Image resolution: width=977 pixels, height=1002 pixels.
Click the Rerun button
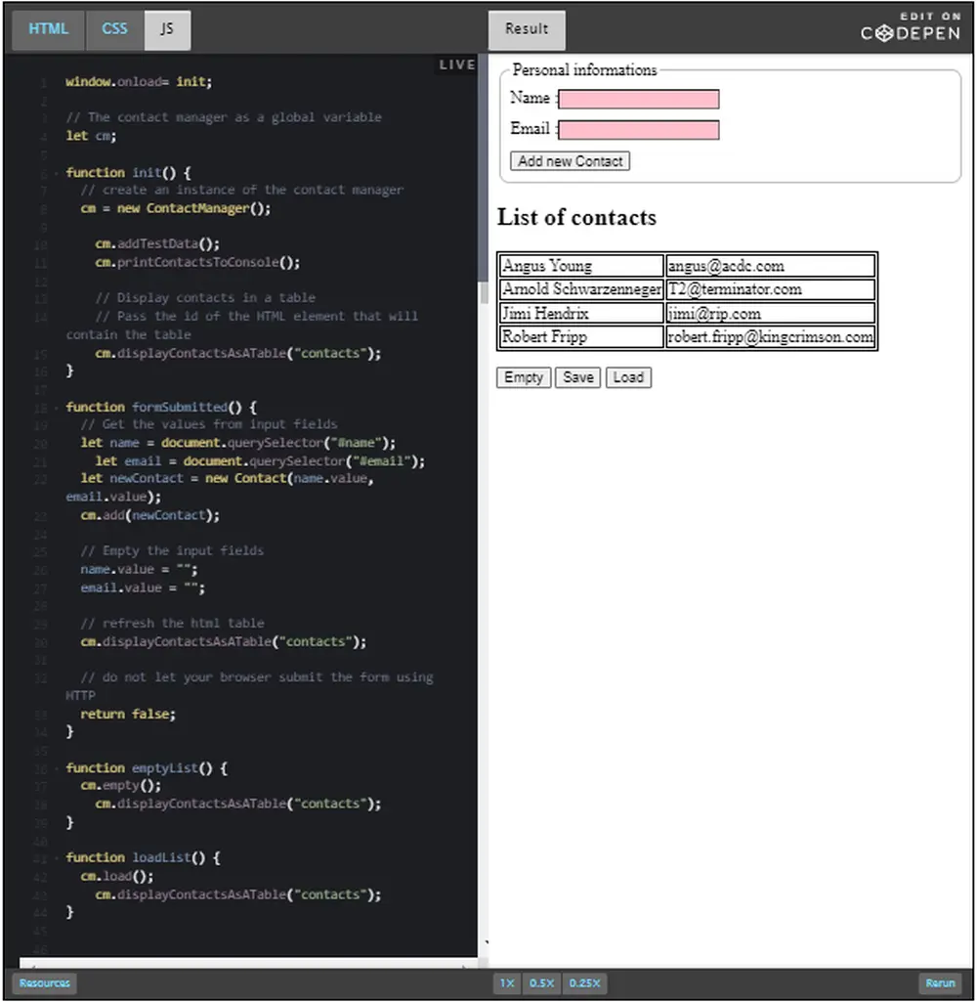[x=940, y=982]
